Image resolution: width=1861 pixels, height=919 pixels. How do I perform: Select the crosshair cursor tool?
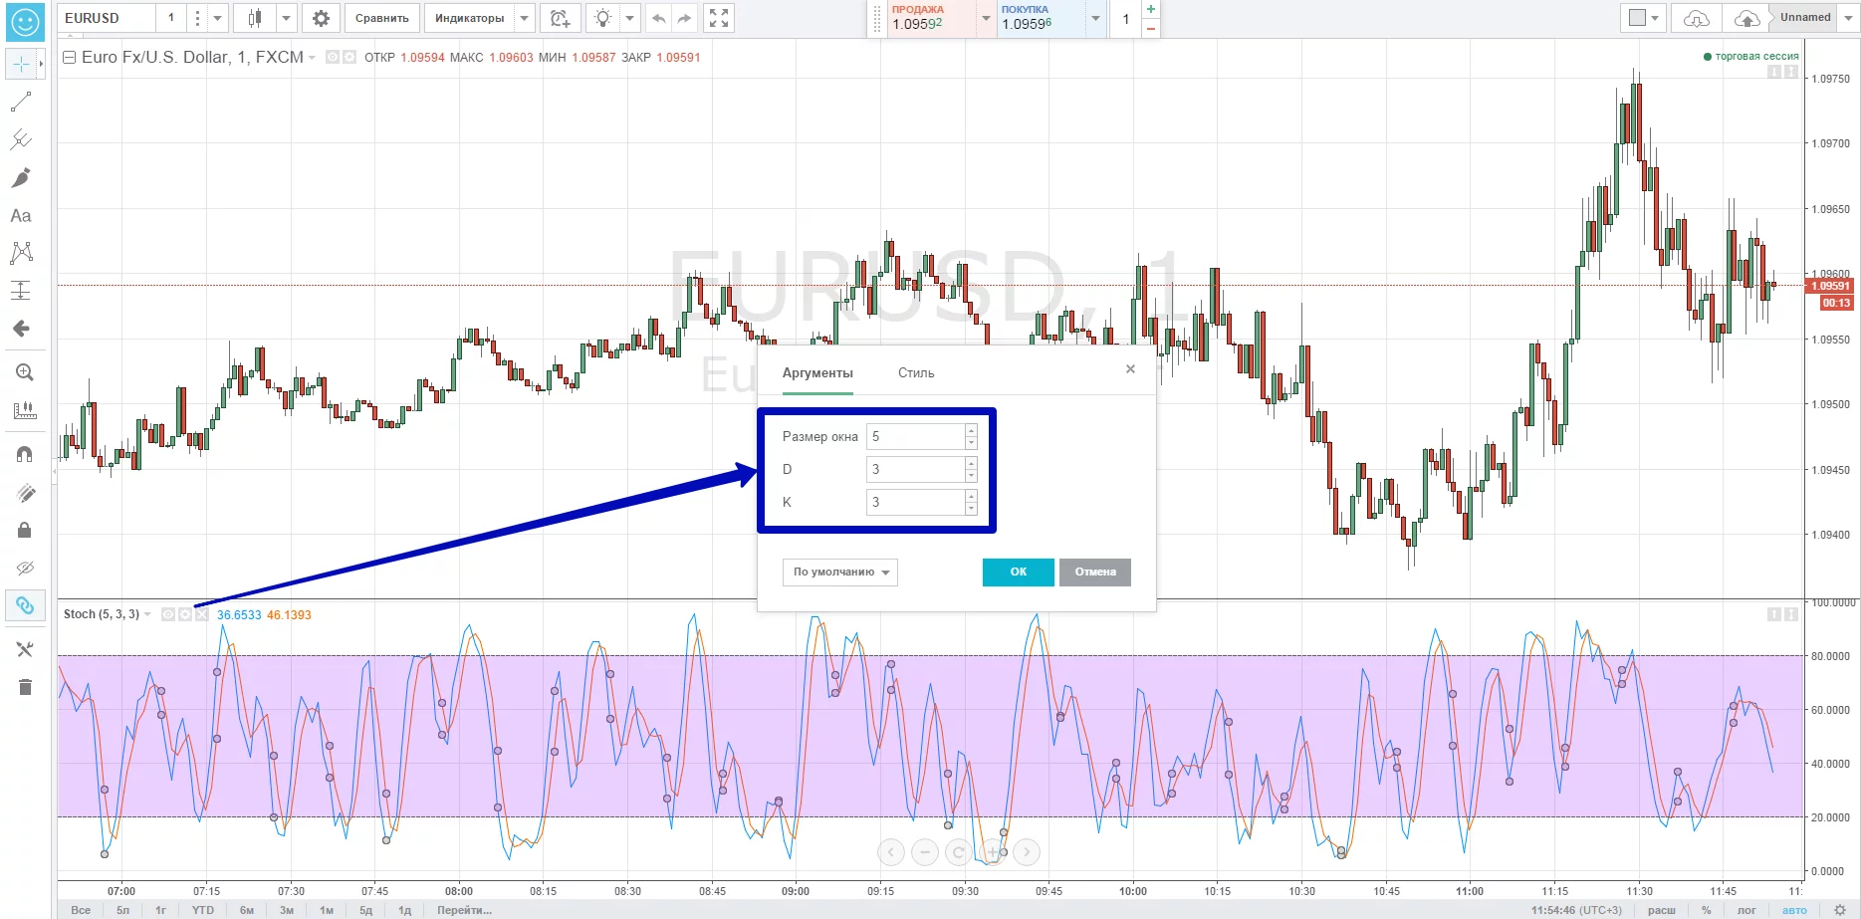point(20,65)
